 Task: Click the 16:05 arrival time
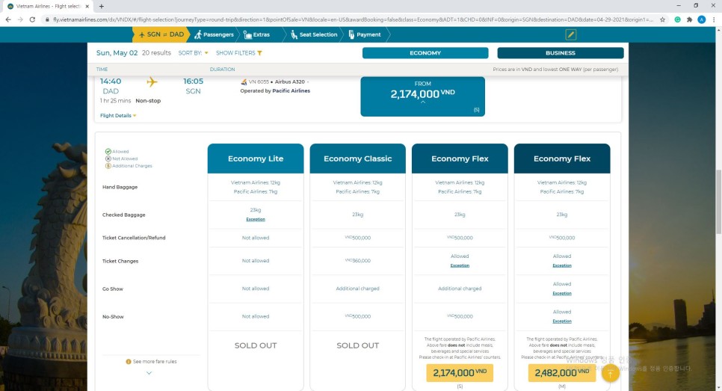pyautogui.click(x=193, y=81)
